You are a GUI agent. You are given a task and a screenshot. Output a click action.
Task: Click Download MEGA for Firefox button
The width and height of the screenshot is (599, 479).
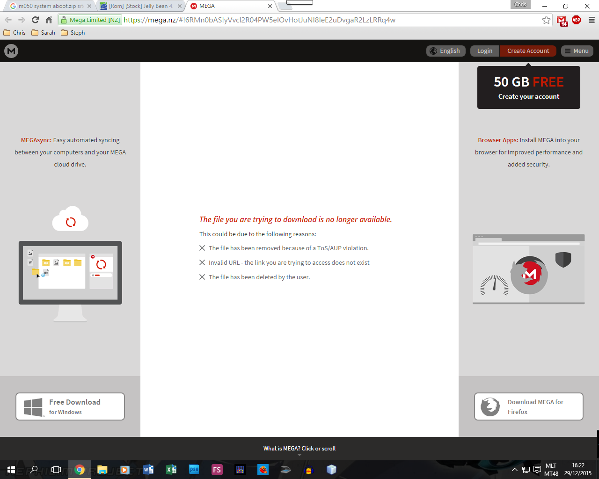tap(529, 406)
